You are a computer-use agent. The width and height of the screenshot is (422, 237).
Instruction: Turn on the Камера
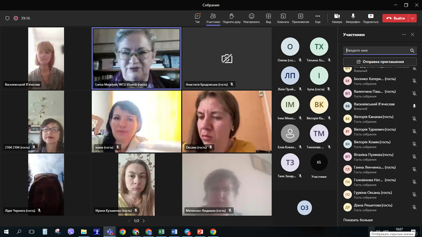[x=337, y=18]
